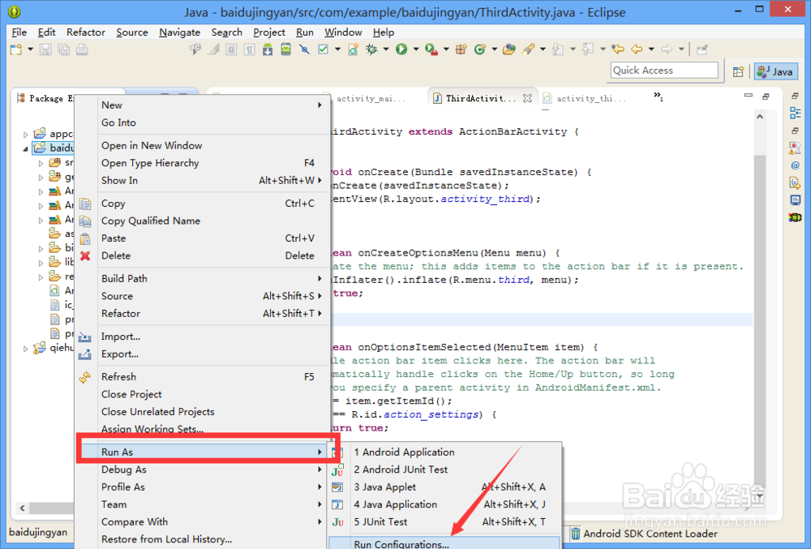The image size is (811, 549).
Task: Toggle block selection mode toolbar button
Action: [x=231, y=49]
